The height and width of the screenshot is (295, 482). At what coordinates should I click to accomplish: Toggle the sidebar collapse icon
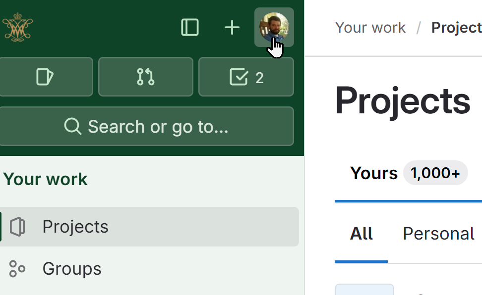[x=189, y=27]
